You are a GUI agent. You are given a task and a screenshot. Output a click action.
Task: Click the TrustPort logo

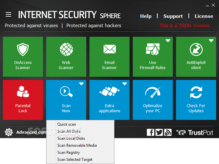195,133
